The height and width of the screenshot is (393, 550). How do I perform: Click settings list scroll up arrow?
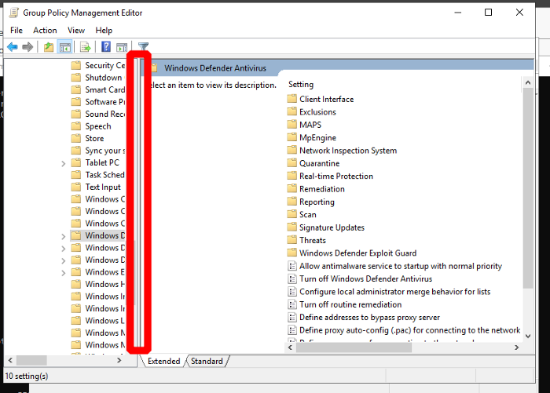(x=528, y=83)
